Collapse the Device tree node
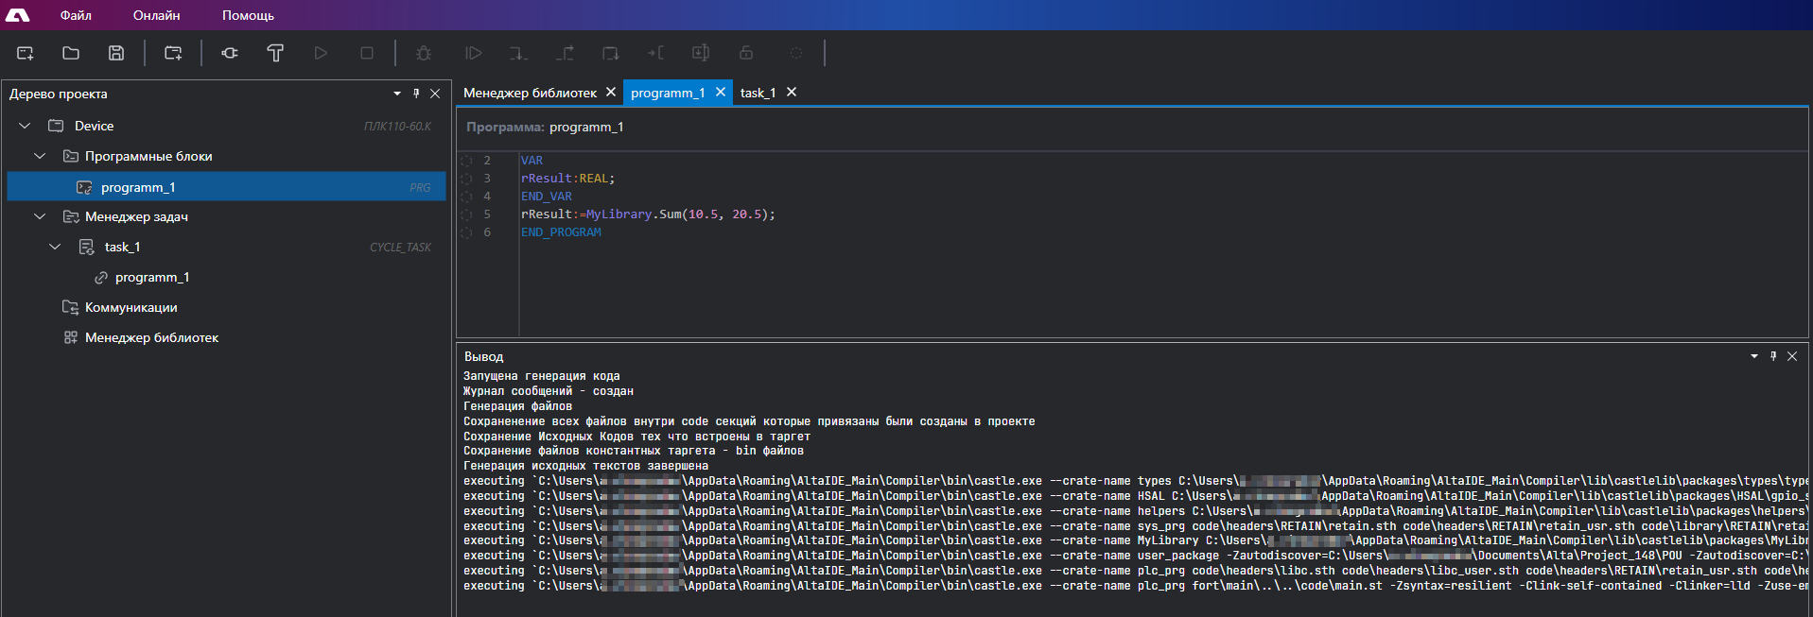The width and height of the screenshot is (1813, 617). (x=25, y=126)
